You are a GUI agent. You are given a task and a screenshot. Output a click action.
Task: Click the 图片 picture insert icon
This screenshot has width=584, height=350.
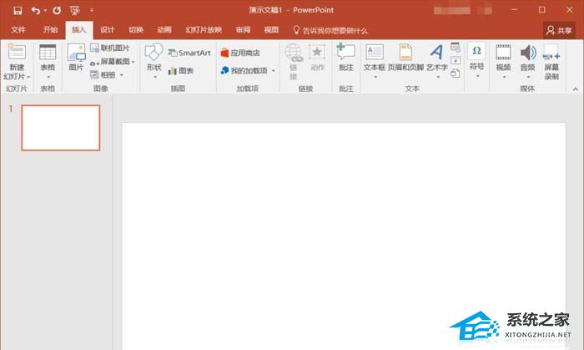pyautogui.click(x=76, y=57)
